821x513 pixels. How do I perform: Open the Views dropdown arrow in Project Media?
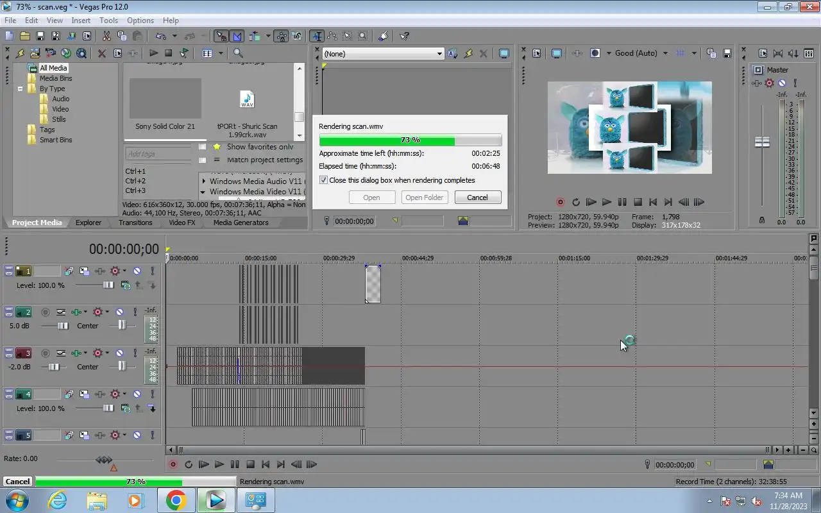pos(221,53)
